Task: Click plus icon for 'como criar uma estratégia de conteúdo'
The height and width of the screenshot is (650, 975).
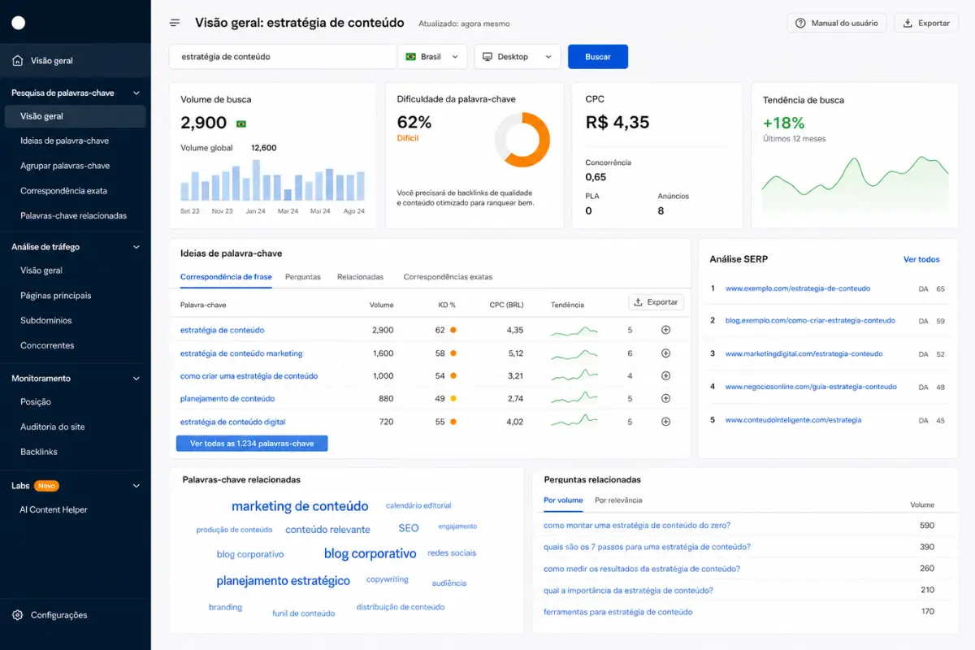Action: point(665,376)
